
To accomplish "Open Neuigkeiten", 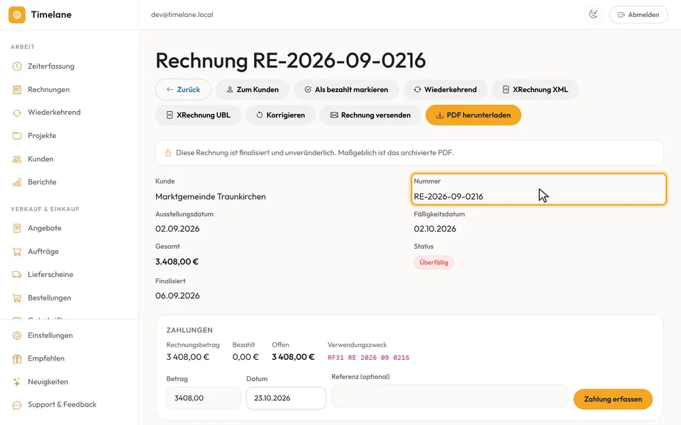I will tap(48, 382).
